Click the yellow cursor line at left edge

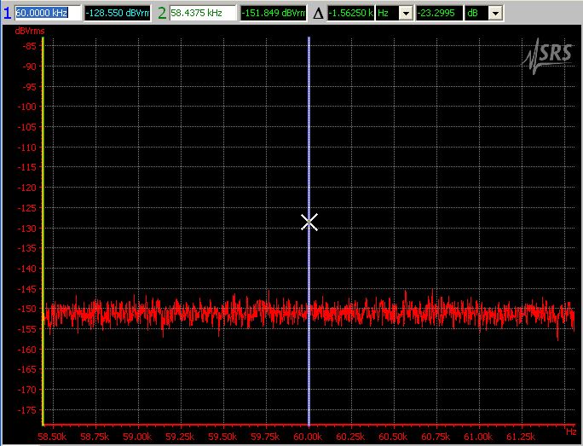43,230
